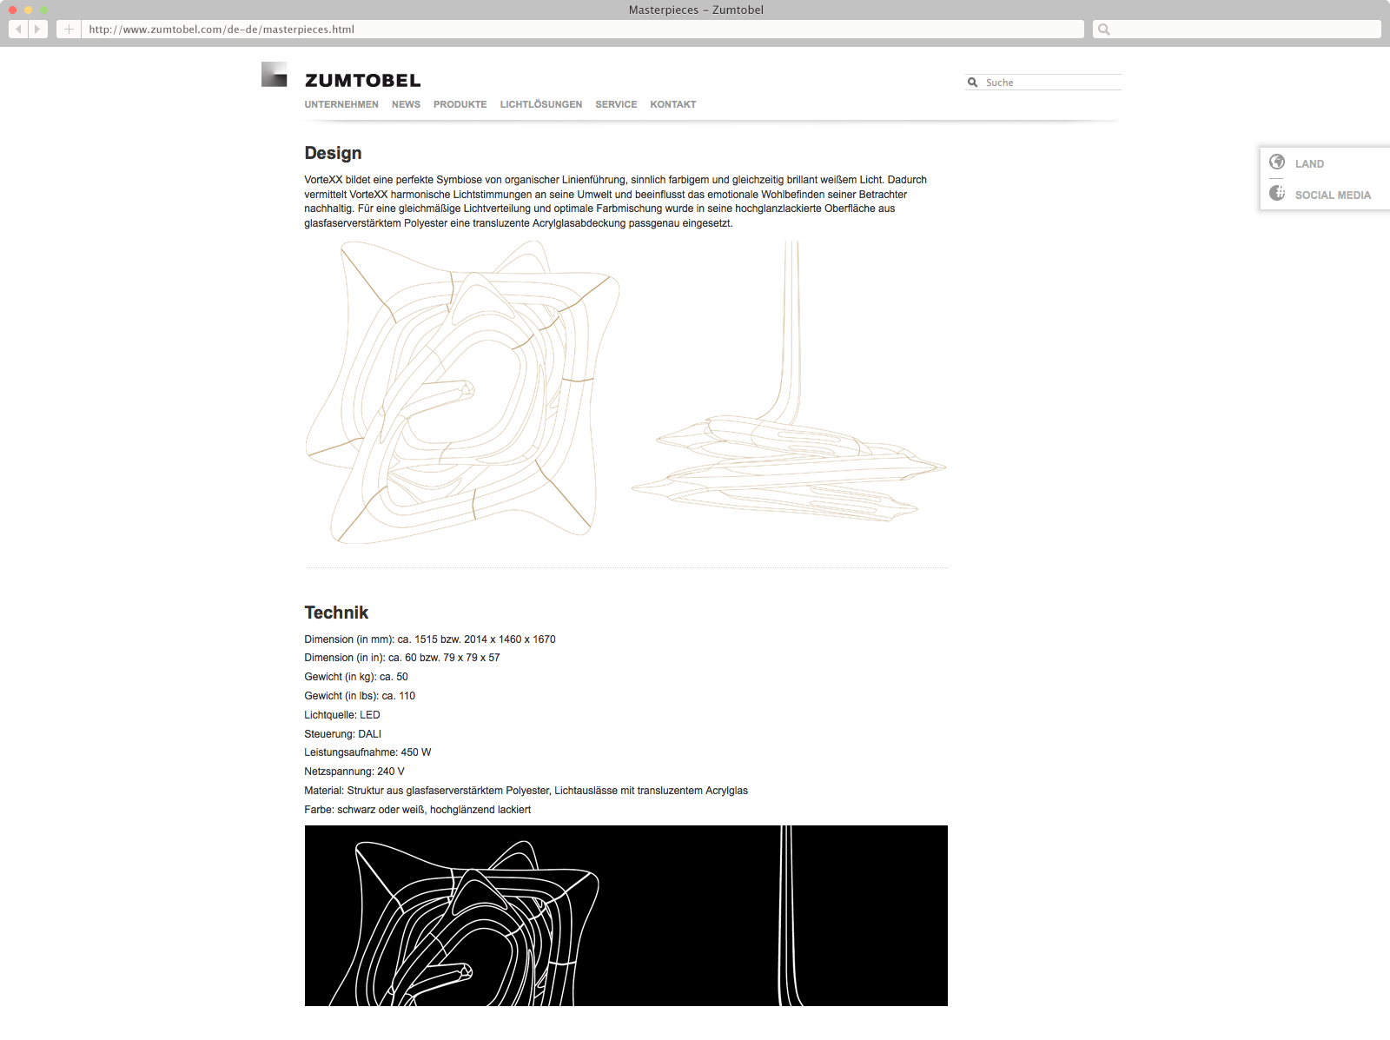Click the ZUMTOBEL wordmark
1390x1040 pixels.
click(x=362, y=81)
